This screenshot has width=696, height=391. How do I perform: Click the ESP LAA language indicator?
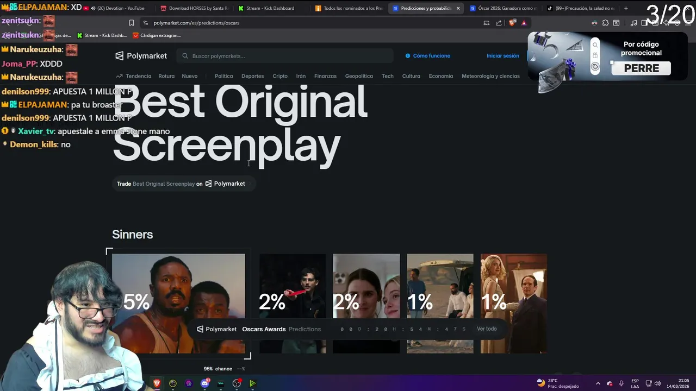635,383
